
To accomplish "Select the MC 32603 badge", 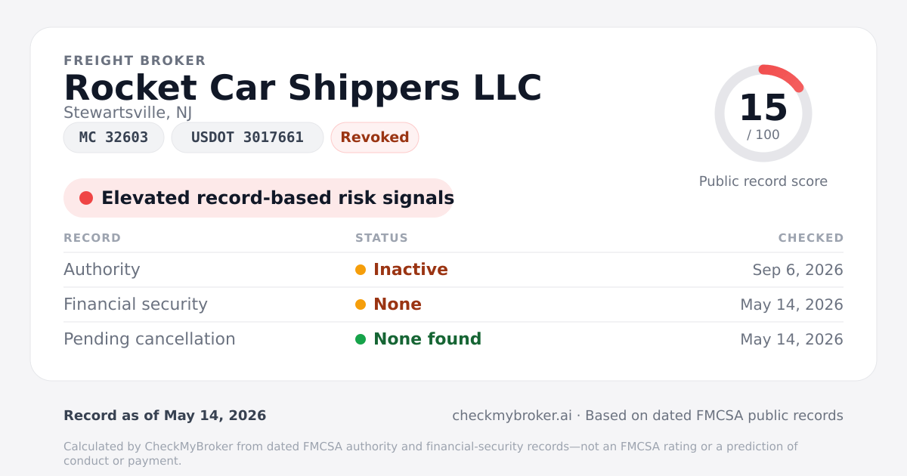I will (113, 138).
